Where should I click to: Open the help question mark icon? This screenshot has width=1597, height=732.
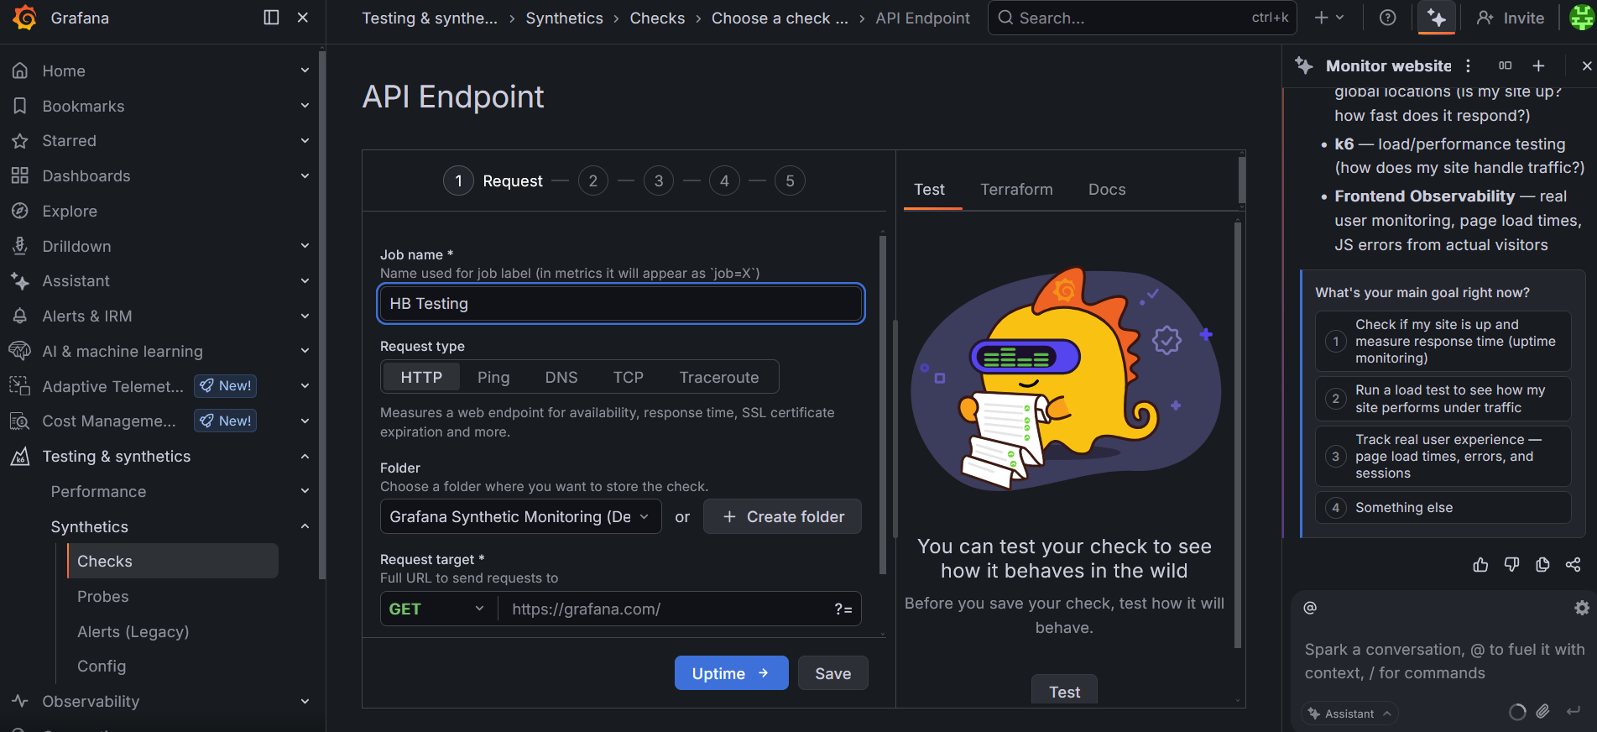[1388, 18]
